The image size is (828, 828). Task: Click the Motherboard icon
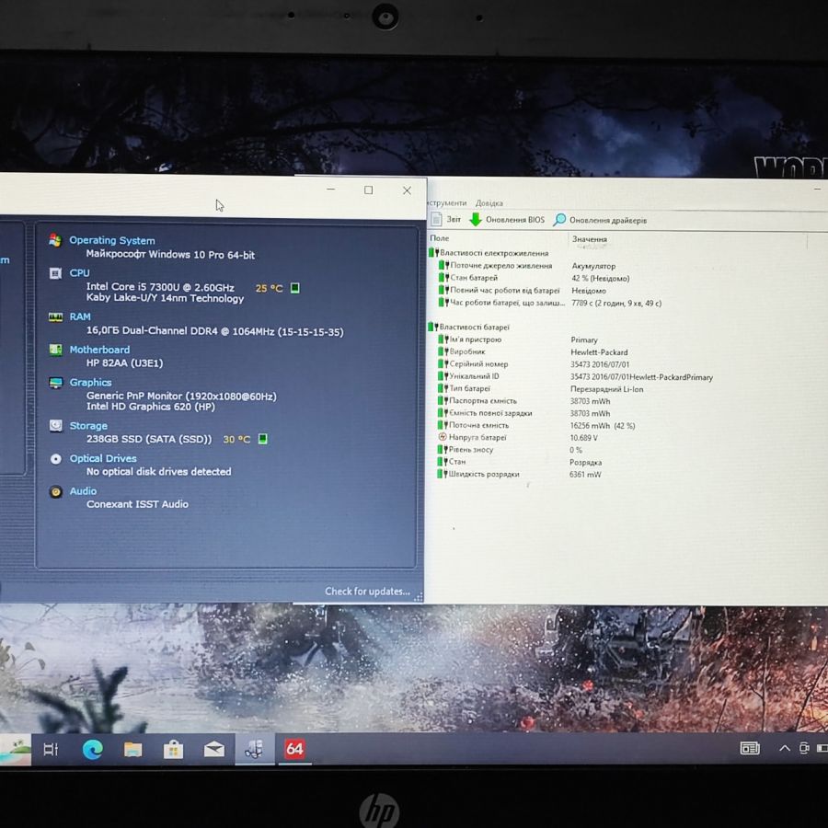55,350
